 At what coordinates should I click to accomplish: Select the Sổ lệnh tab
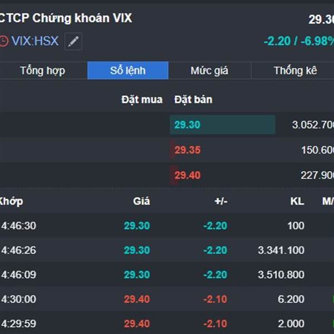pos(127,71)
